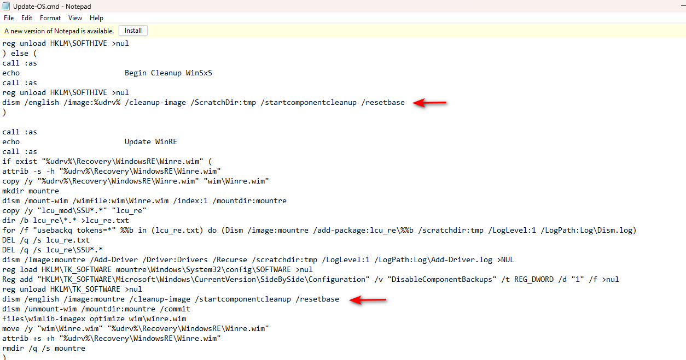Open the Help menu
The width and height of the screenshot is (686, 360).
[96, 18]
